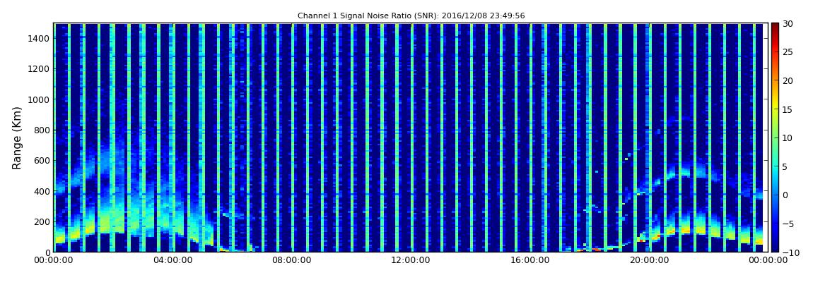Click the 600 tick label on range axis
813x287 pixels.
(x=42, y=160)
